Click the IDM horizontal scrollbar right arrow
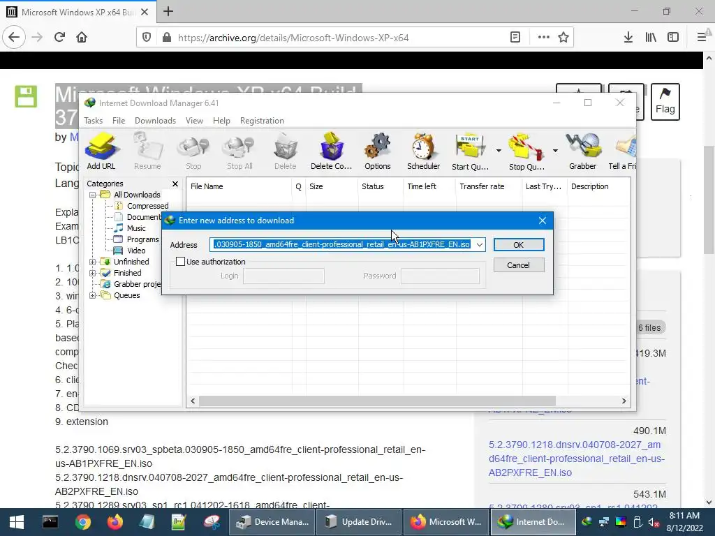The image size is (715, 536). click(624, 401)
